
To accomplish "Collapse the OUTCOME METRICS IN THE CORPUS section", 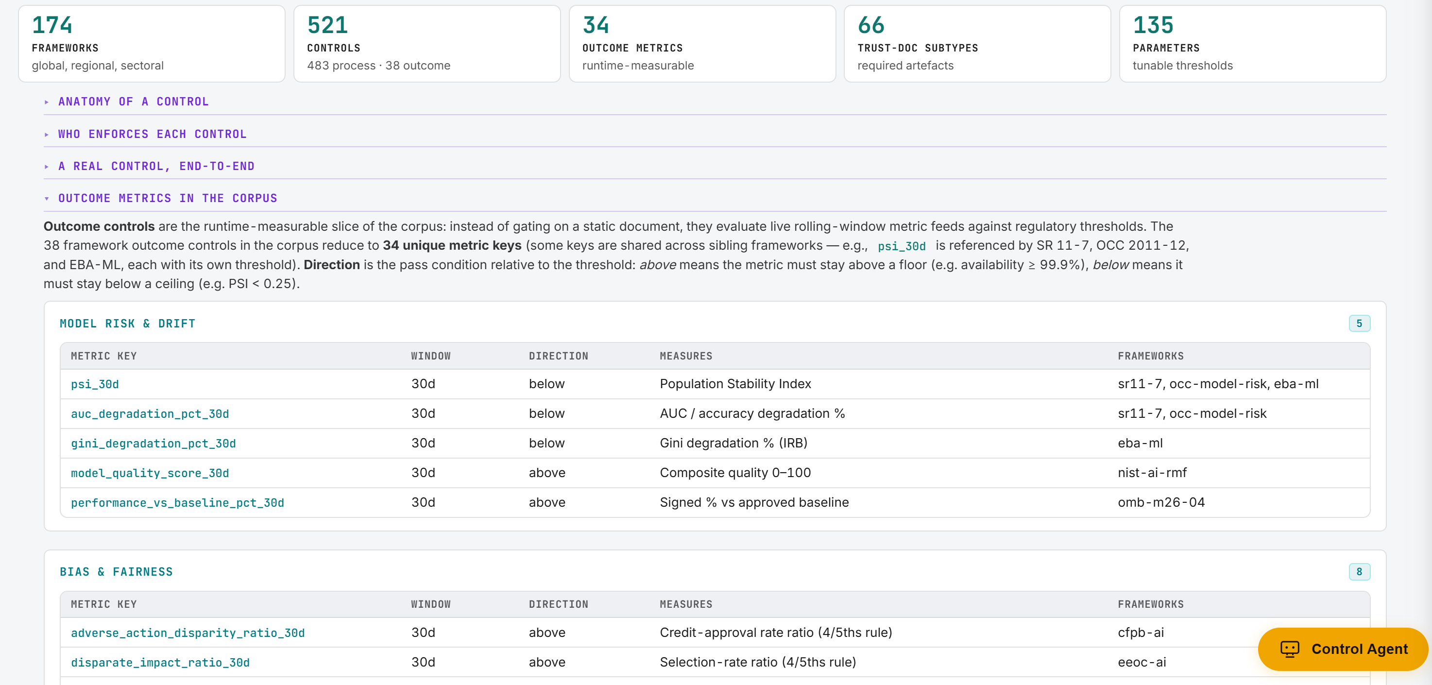I will [167, 198].
